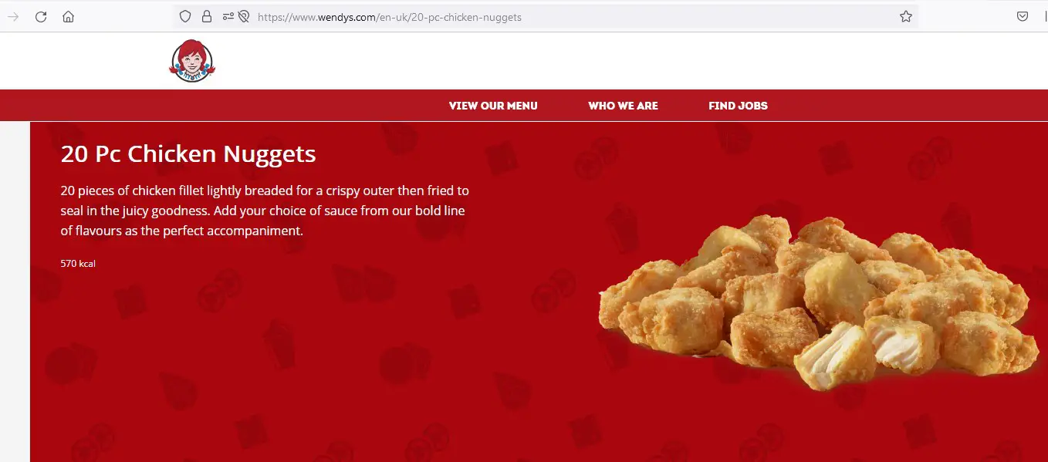Open the Who We Are page
The height and width of the screenshot is (462, 1048).
point(623,106)
